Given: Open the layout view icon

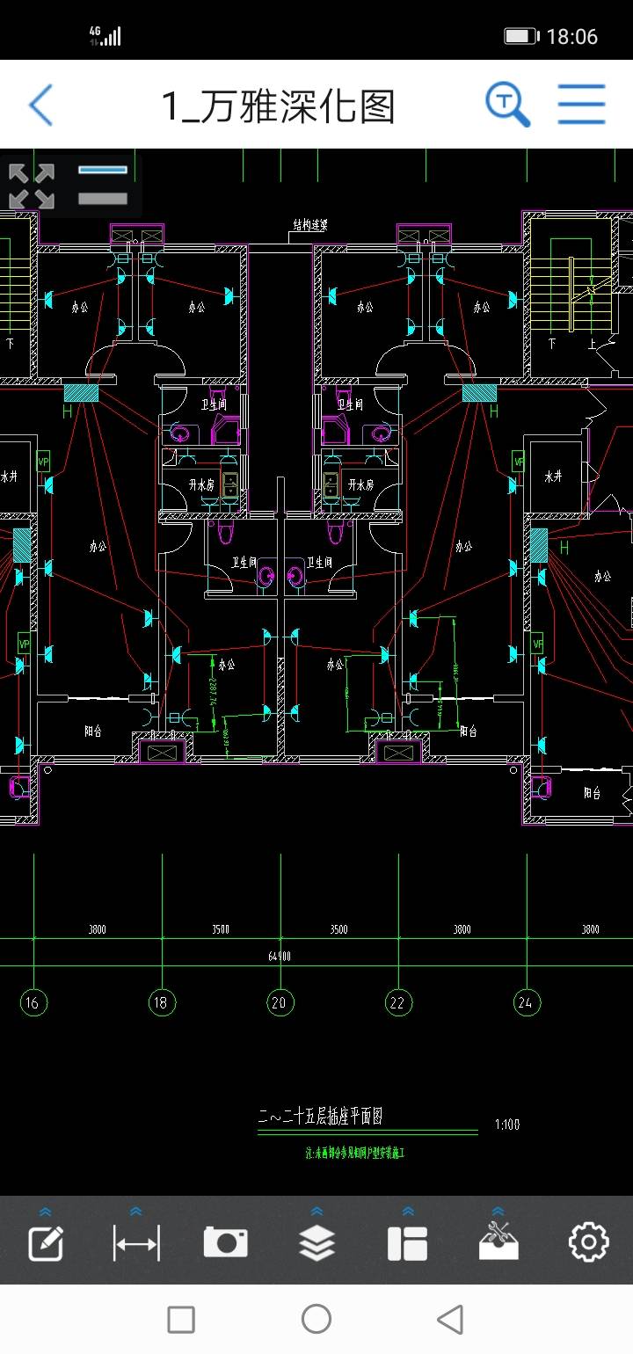Looking at the screenshot, I should (407, 1243).
